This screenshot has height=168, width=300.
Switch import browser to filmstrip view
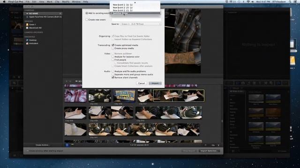(x=67, y=145)
